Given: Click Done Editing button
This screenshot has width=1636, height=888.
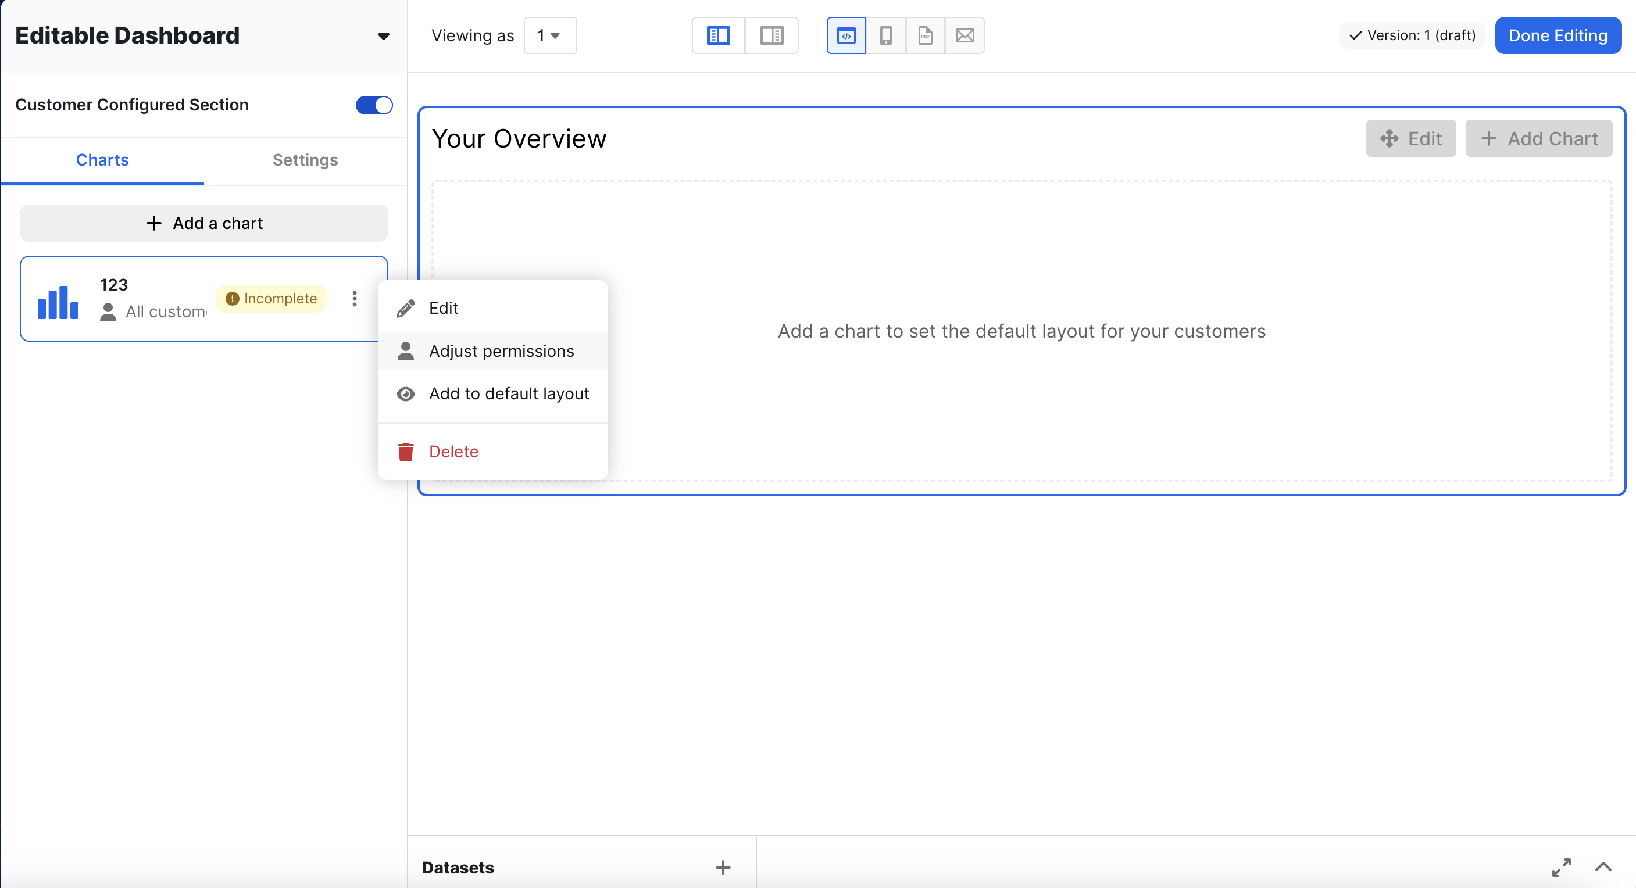Looking at the screenshot, I should [x=1558, y=35].
